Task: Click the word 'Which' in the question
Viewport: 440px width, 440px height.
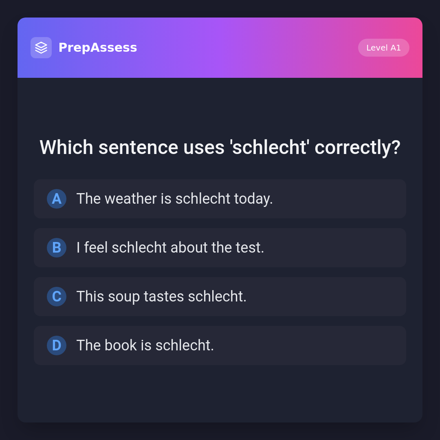Action: pyautogui.click(x=66, y=147)
